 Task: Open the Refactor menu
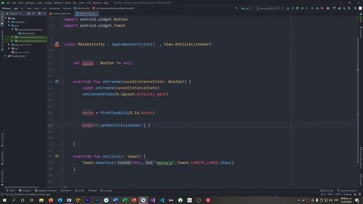coord(58,3)
